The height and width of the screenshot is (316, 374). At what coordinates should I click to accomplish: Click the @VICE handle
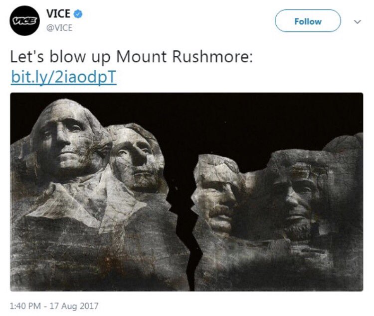(59, 28)
